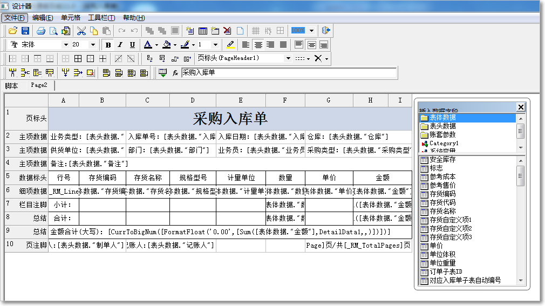The width and height of the screenshot is (545, 306).
Task: Click the Print icon in toolbar
Action: point(41,31)
